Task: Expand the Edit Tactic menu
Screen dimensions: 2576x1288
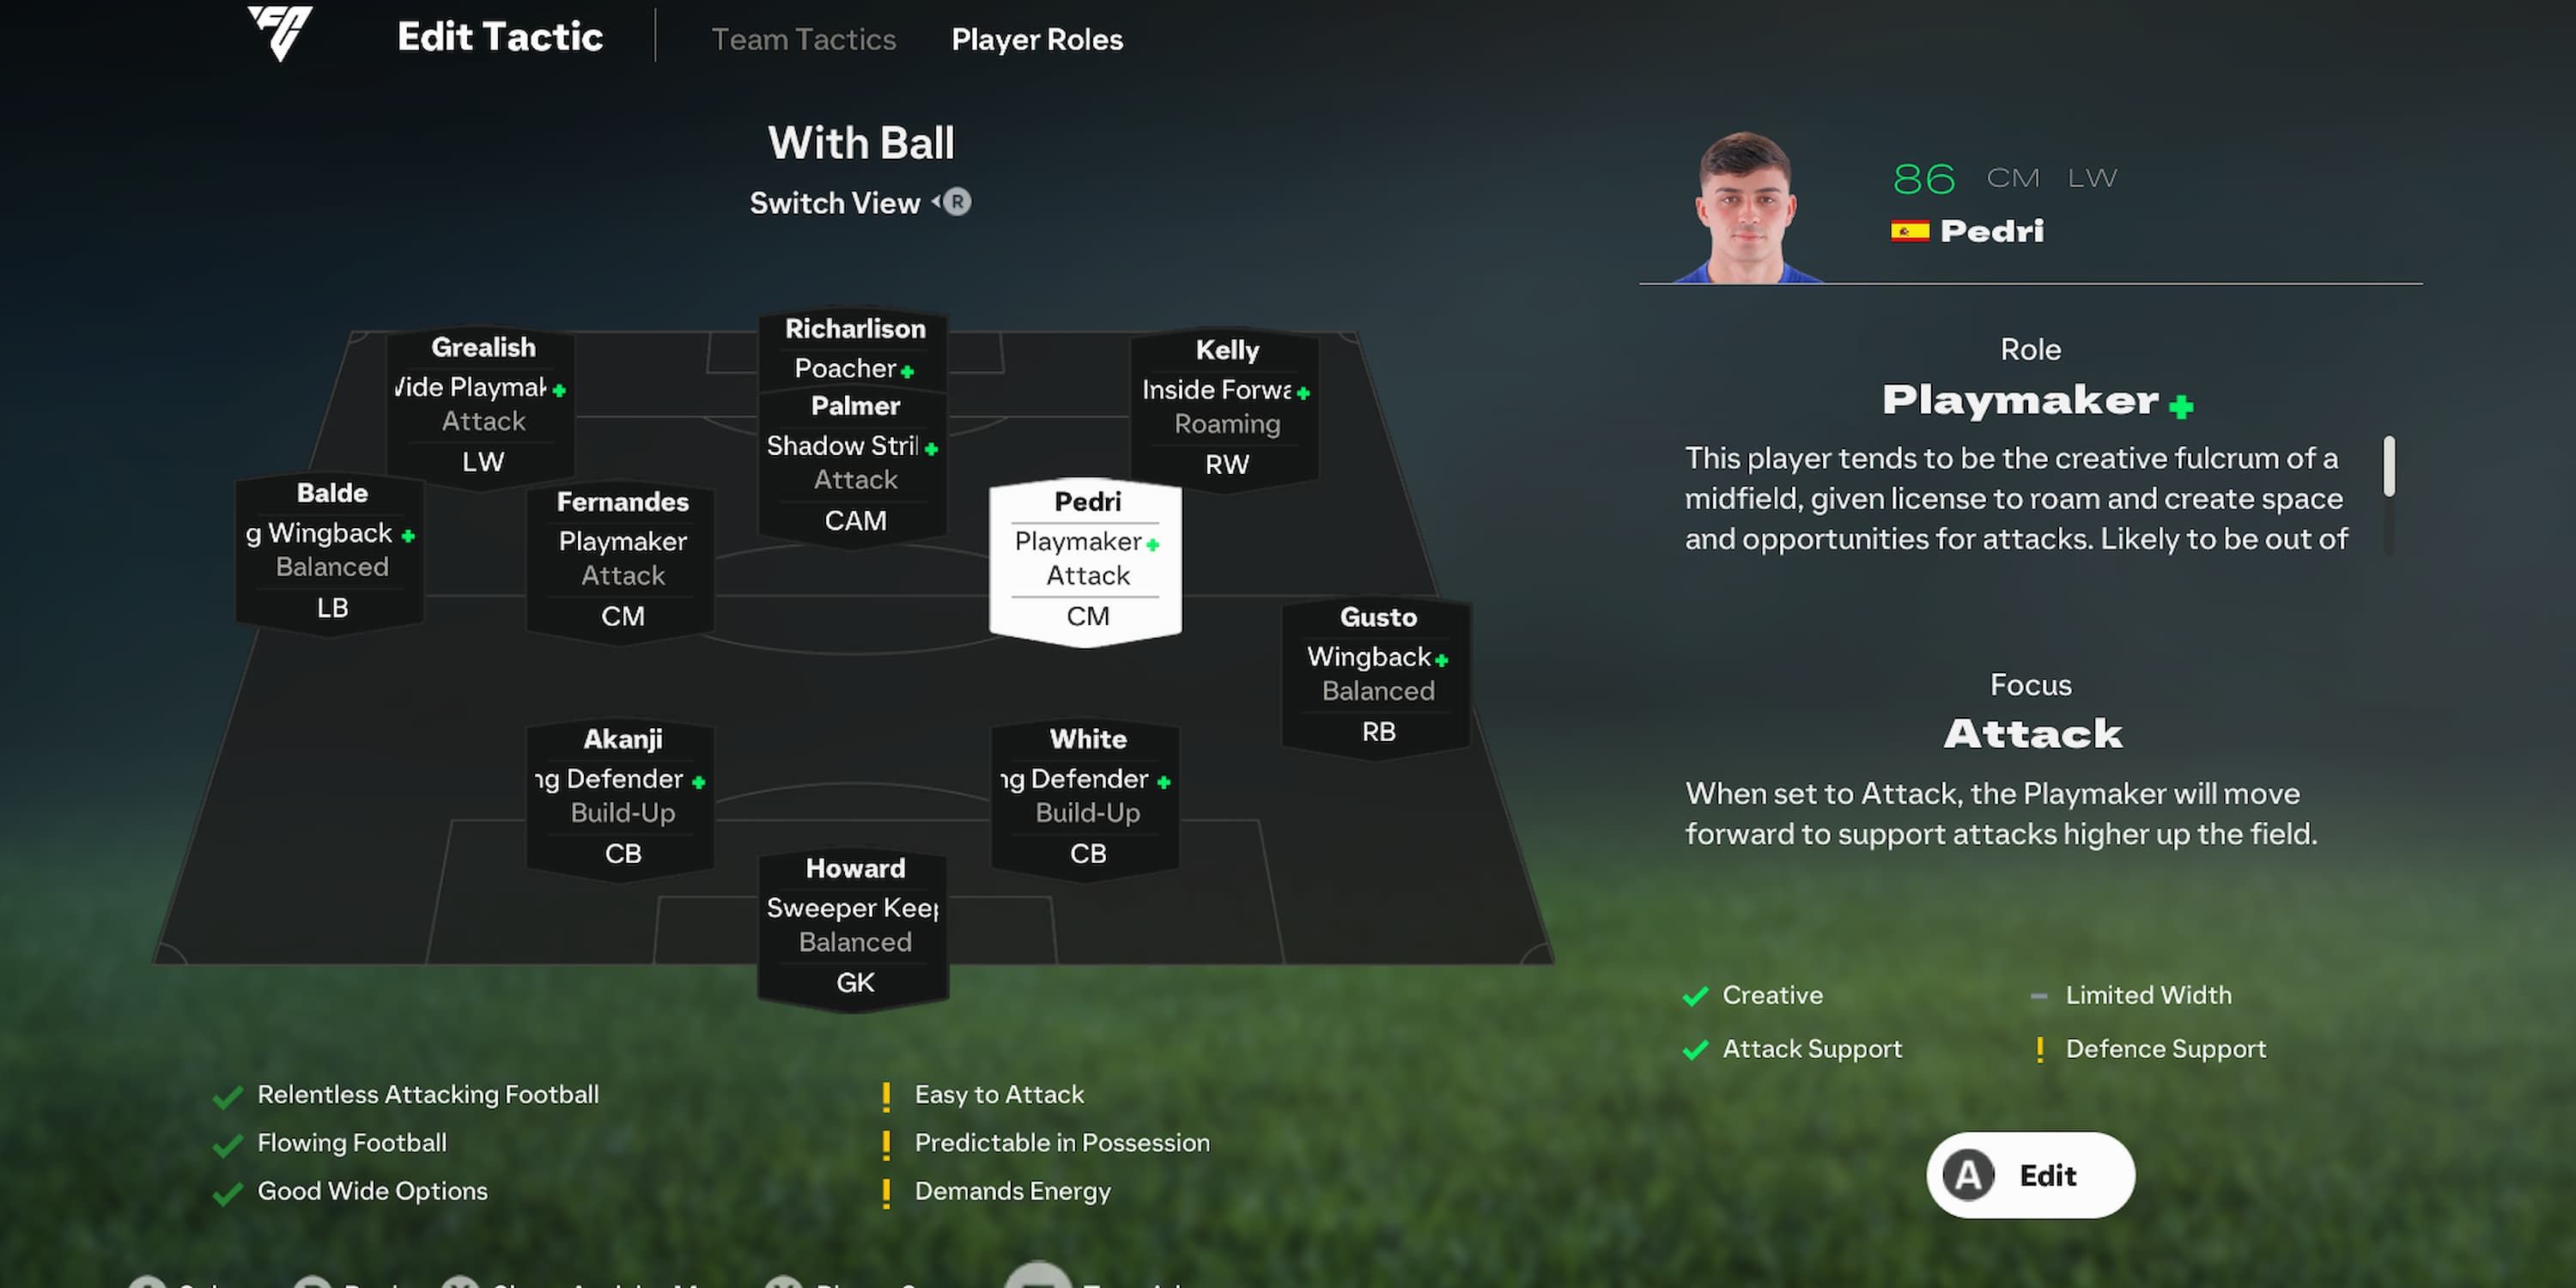Action: click(501, 39)
